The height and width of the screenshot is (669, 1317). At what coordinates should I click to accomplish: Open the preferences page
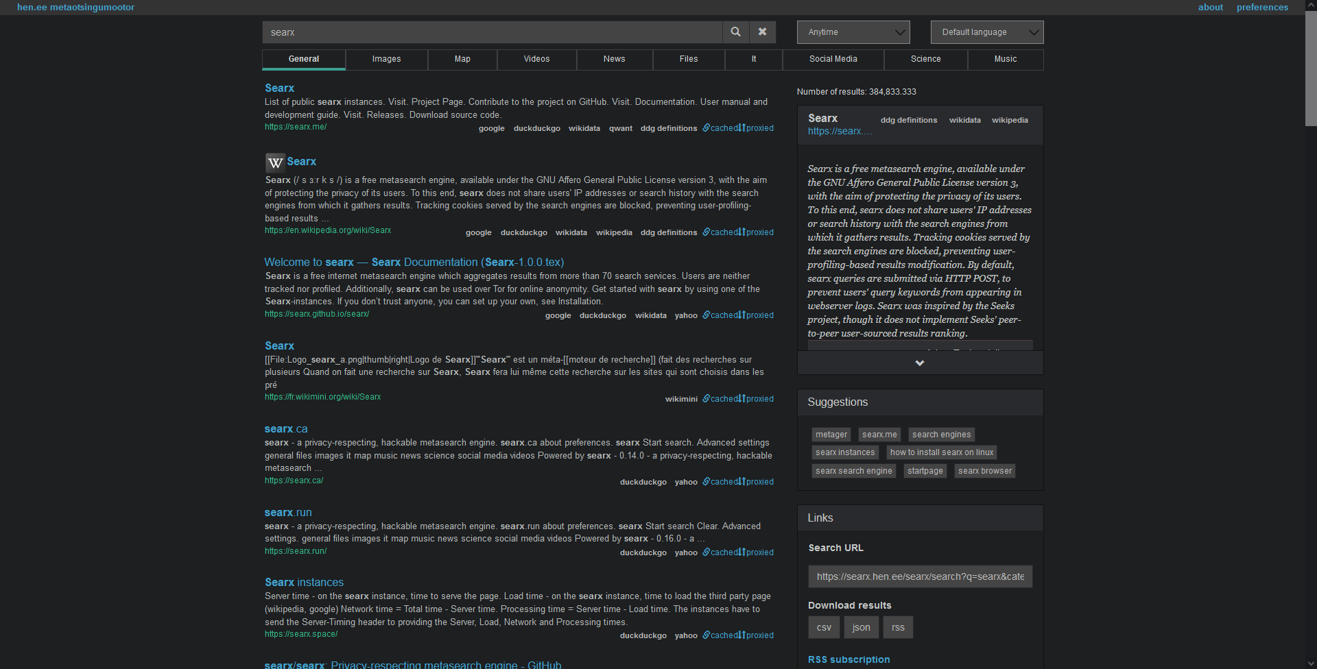[x=1262, y=8]
